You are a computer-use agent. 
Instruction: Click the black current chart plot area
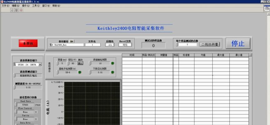click(92, 103)
